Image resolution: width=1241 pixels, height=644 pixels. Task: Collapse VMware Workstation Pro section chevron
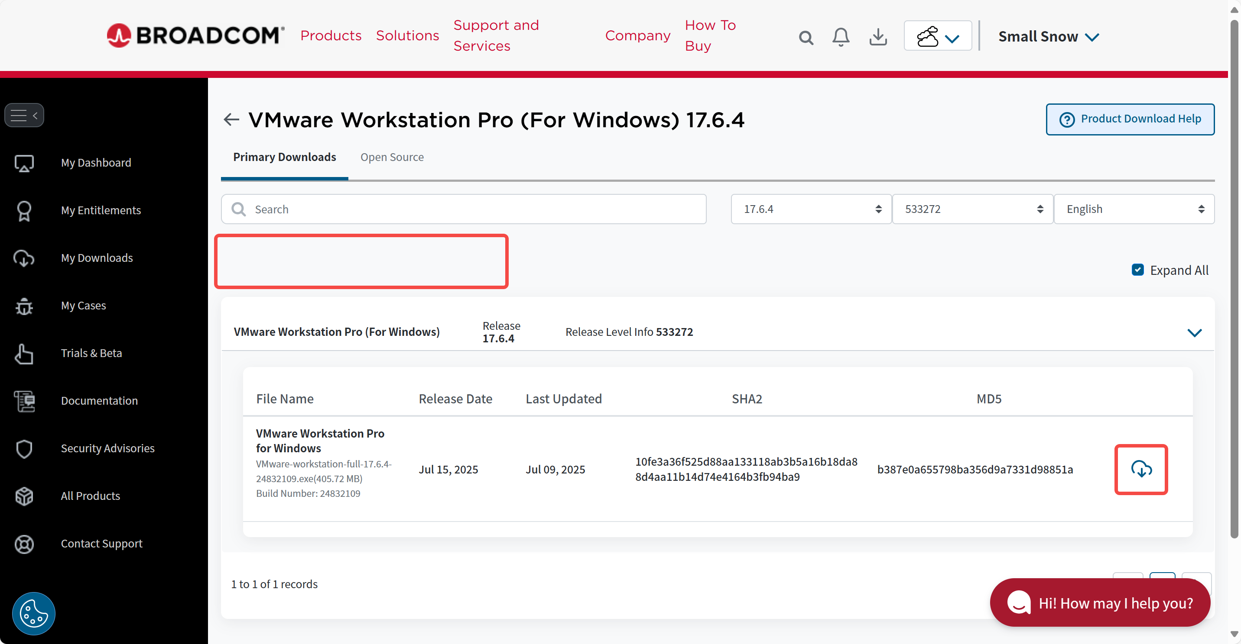click(x=1194, y=332)
